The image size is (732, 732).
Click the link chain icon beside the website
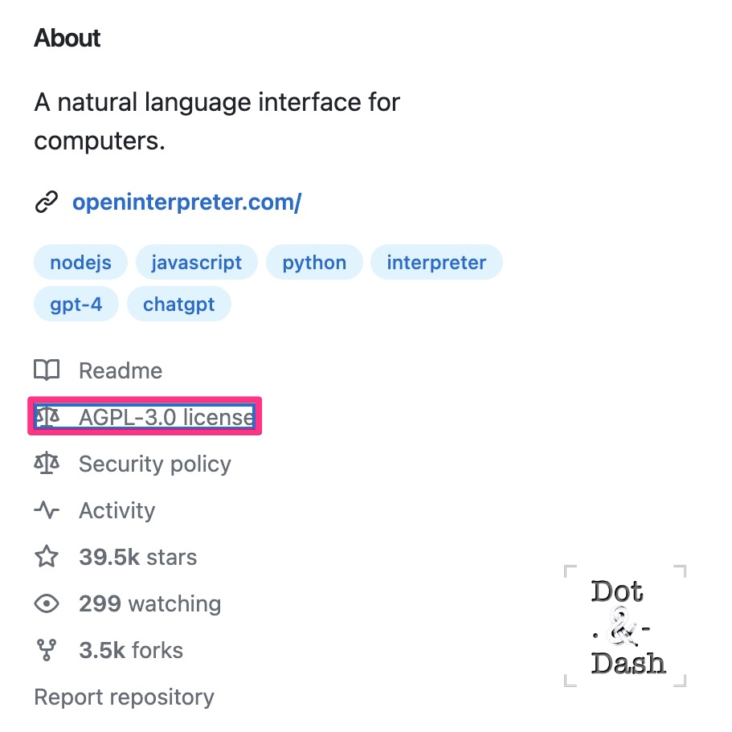(47, 202)
